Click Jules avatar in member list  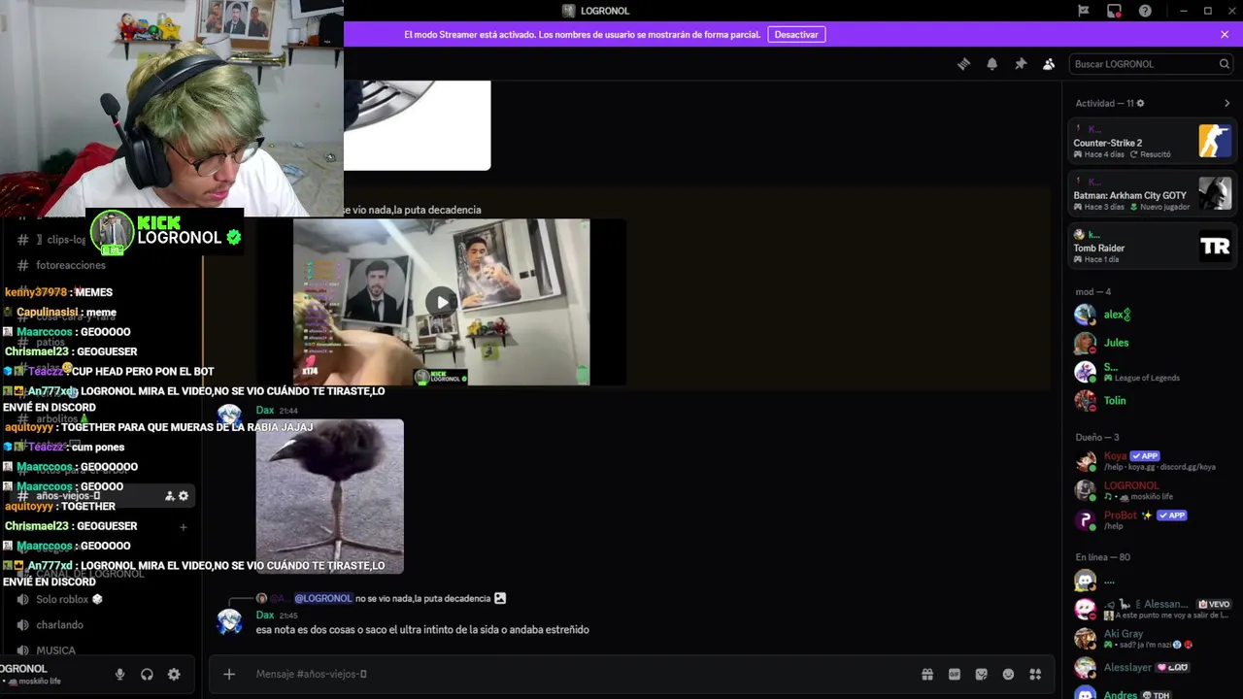pos(1085,343)
